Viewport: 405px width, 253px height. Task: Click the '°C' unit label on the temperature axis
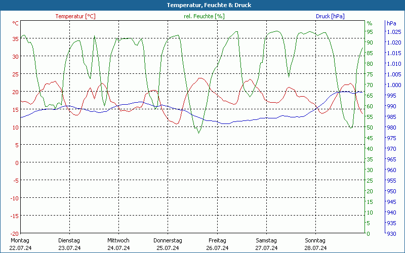16,23
